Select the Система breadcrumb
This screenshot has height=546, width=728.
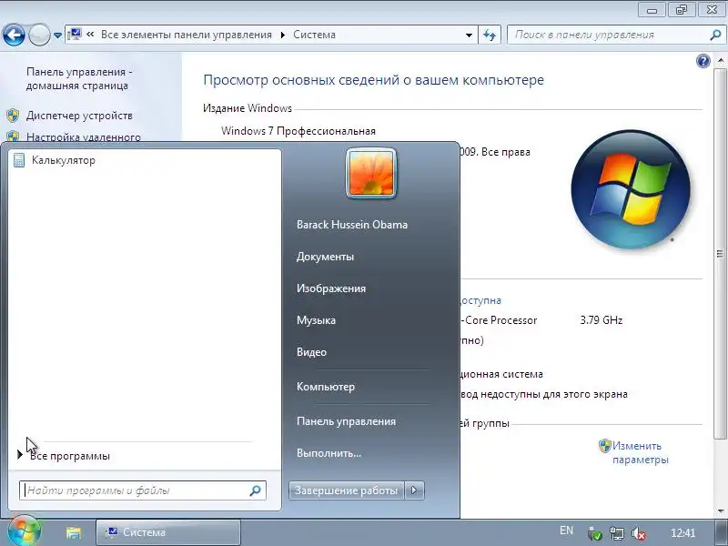[x=314, y=35]
